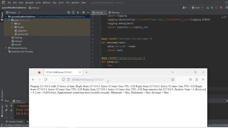Open the Run menu
This screenshot has height=128, width=228.
point(55,2)
